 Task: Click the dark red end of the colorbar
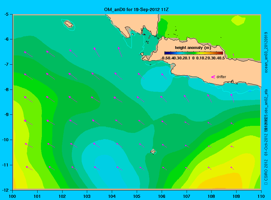coord(221,53)
